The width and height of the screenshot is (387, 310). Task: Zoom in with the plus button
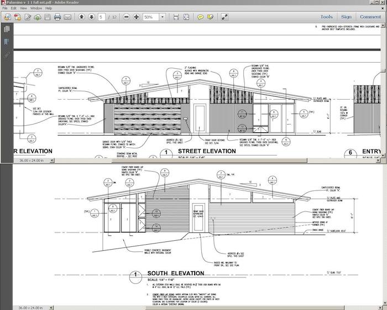136,17
